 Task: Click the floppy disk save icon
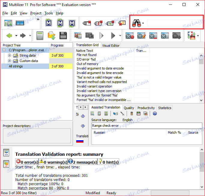(x=63, y=36)
